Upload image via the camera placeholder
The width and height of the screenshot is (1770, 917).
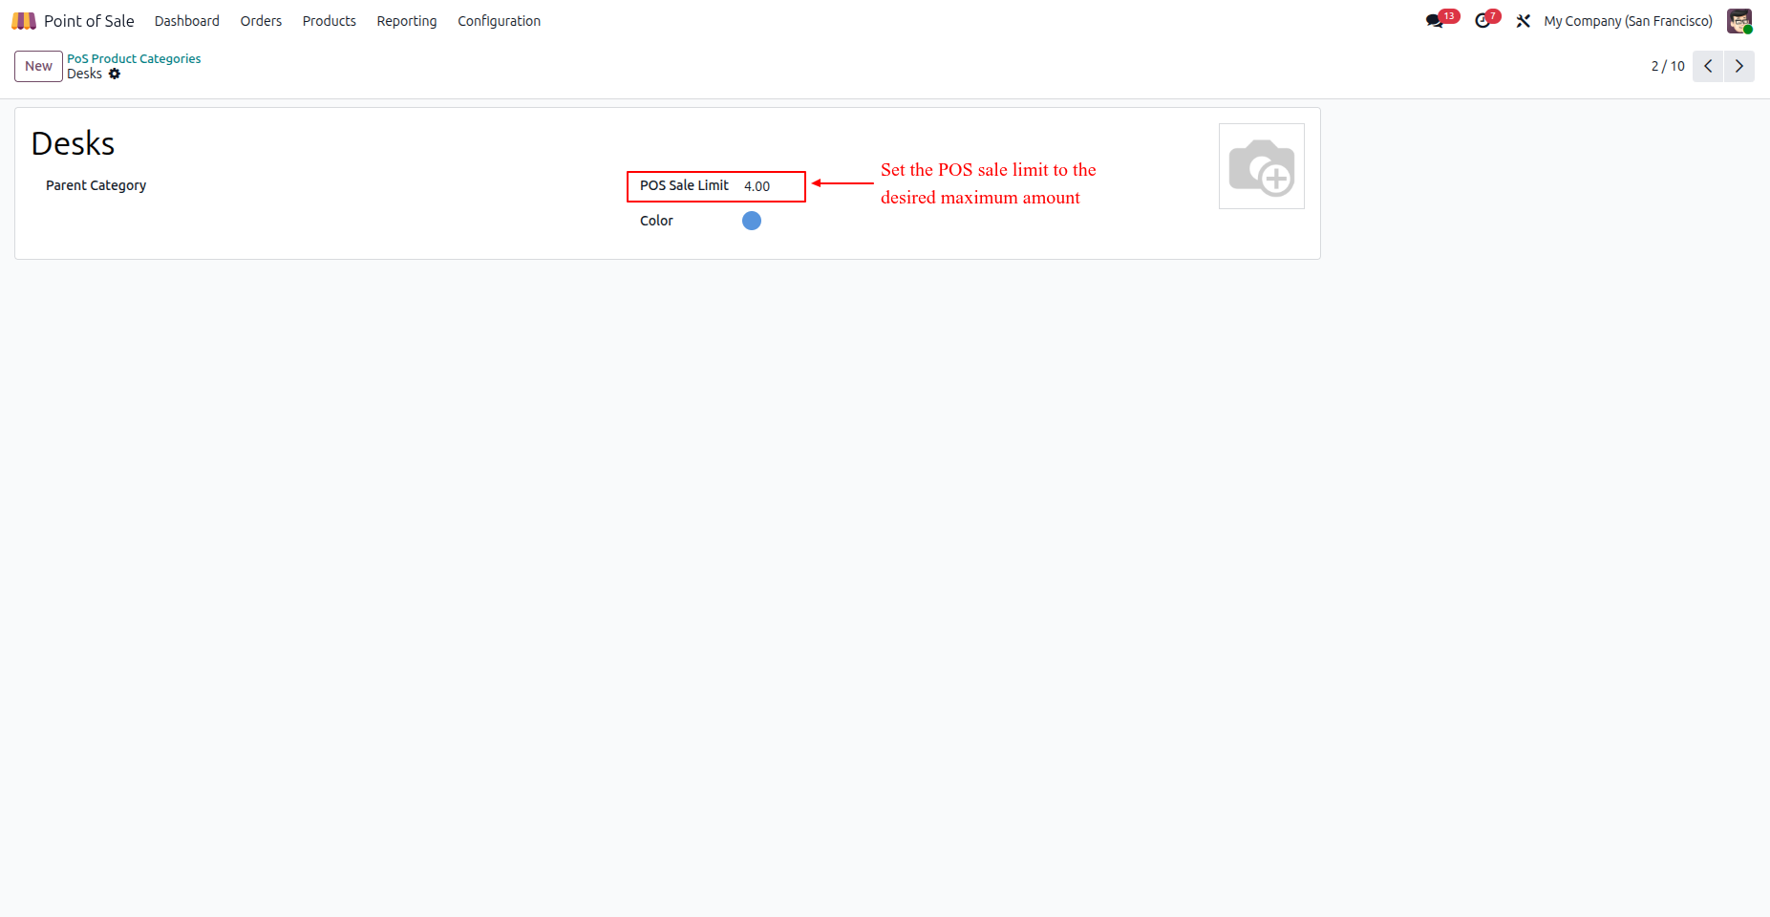point(1262,166)
